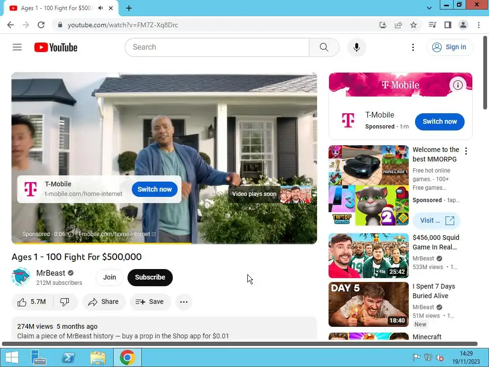The image size is (489, 367).
Task: Click the install app icon in address bar
Action: click(x=383, y=25)
